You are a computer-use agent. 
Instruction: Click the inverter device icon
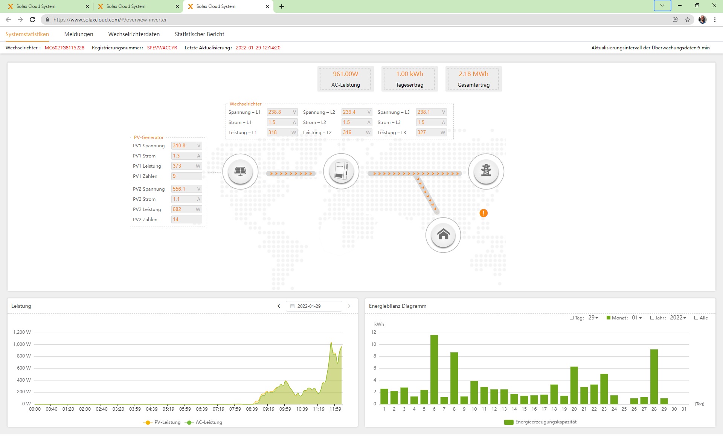(x=341, y=171)
